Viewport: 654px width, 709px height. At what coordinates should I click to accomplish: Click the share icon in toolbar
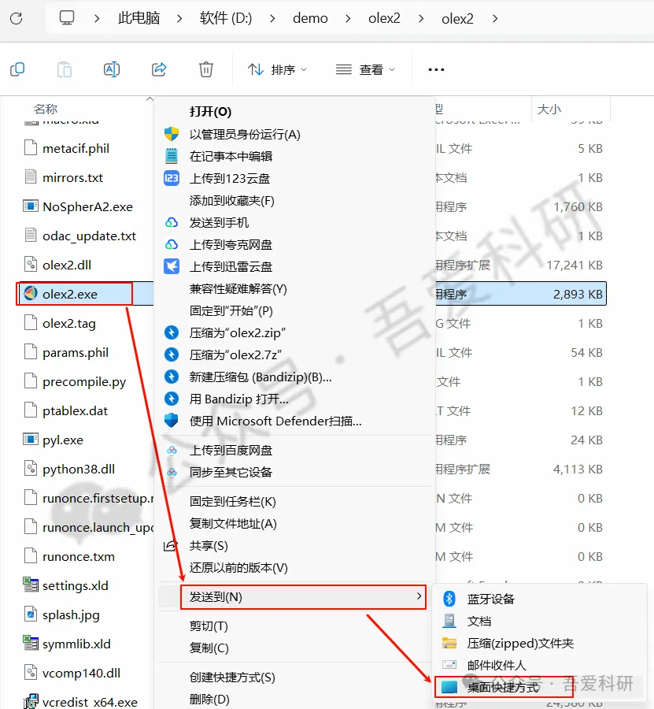click(159, 69)
